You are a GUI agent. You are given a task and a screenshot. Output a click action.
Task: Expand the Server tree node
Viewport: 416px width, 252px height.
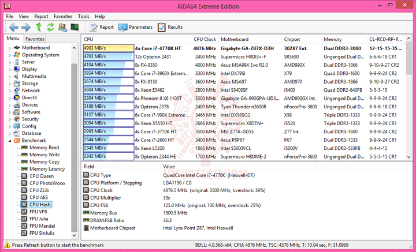click(10, 62)
